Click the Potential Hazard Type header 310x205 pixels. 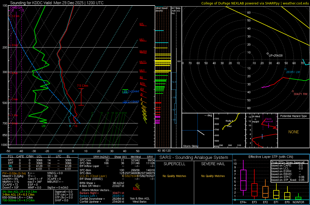coord(293,116)
